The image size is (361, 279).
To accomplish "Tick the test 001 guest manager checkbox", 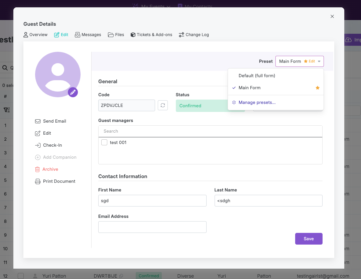I will (x=104, y=142).
